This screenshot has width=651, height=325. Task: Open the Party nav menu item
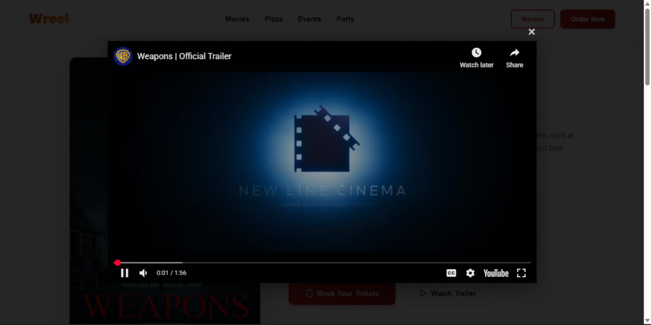click(345, 19)
